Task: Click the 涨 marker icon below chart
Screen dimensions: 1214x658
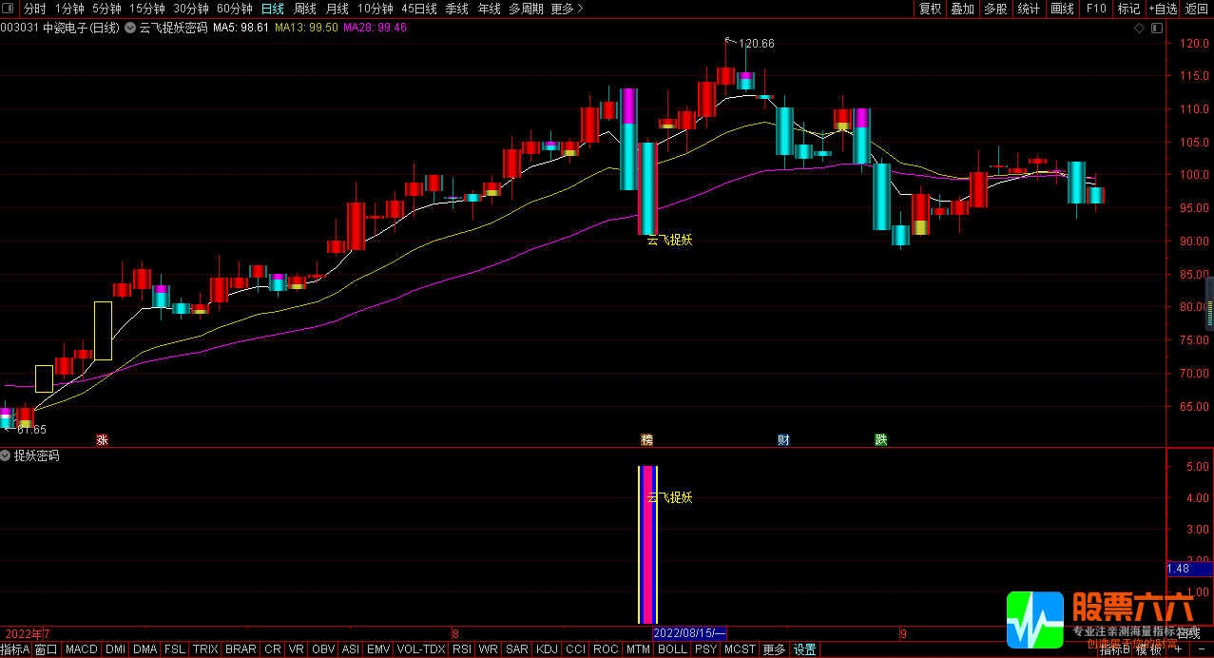Action: point(102,439)
